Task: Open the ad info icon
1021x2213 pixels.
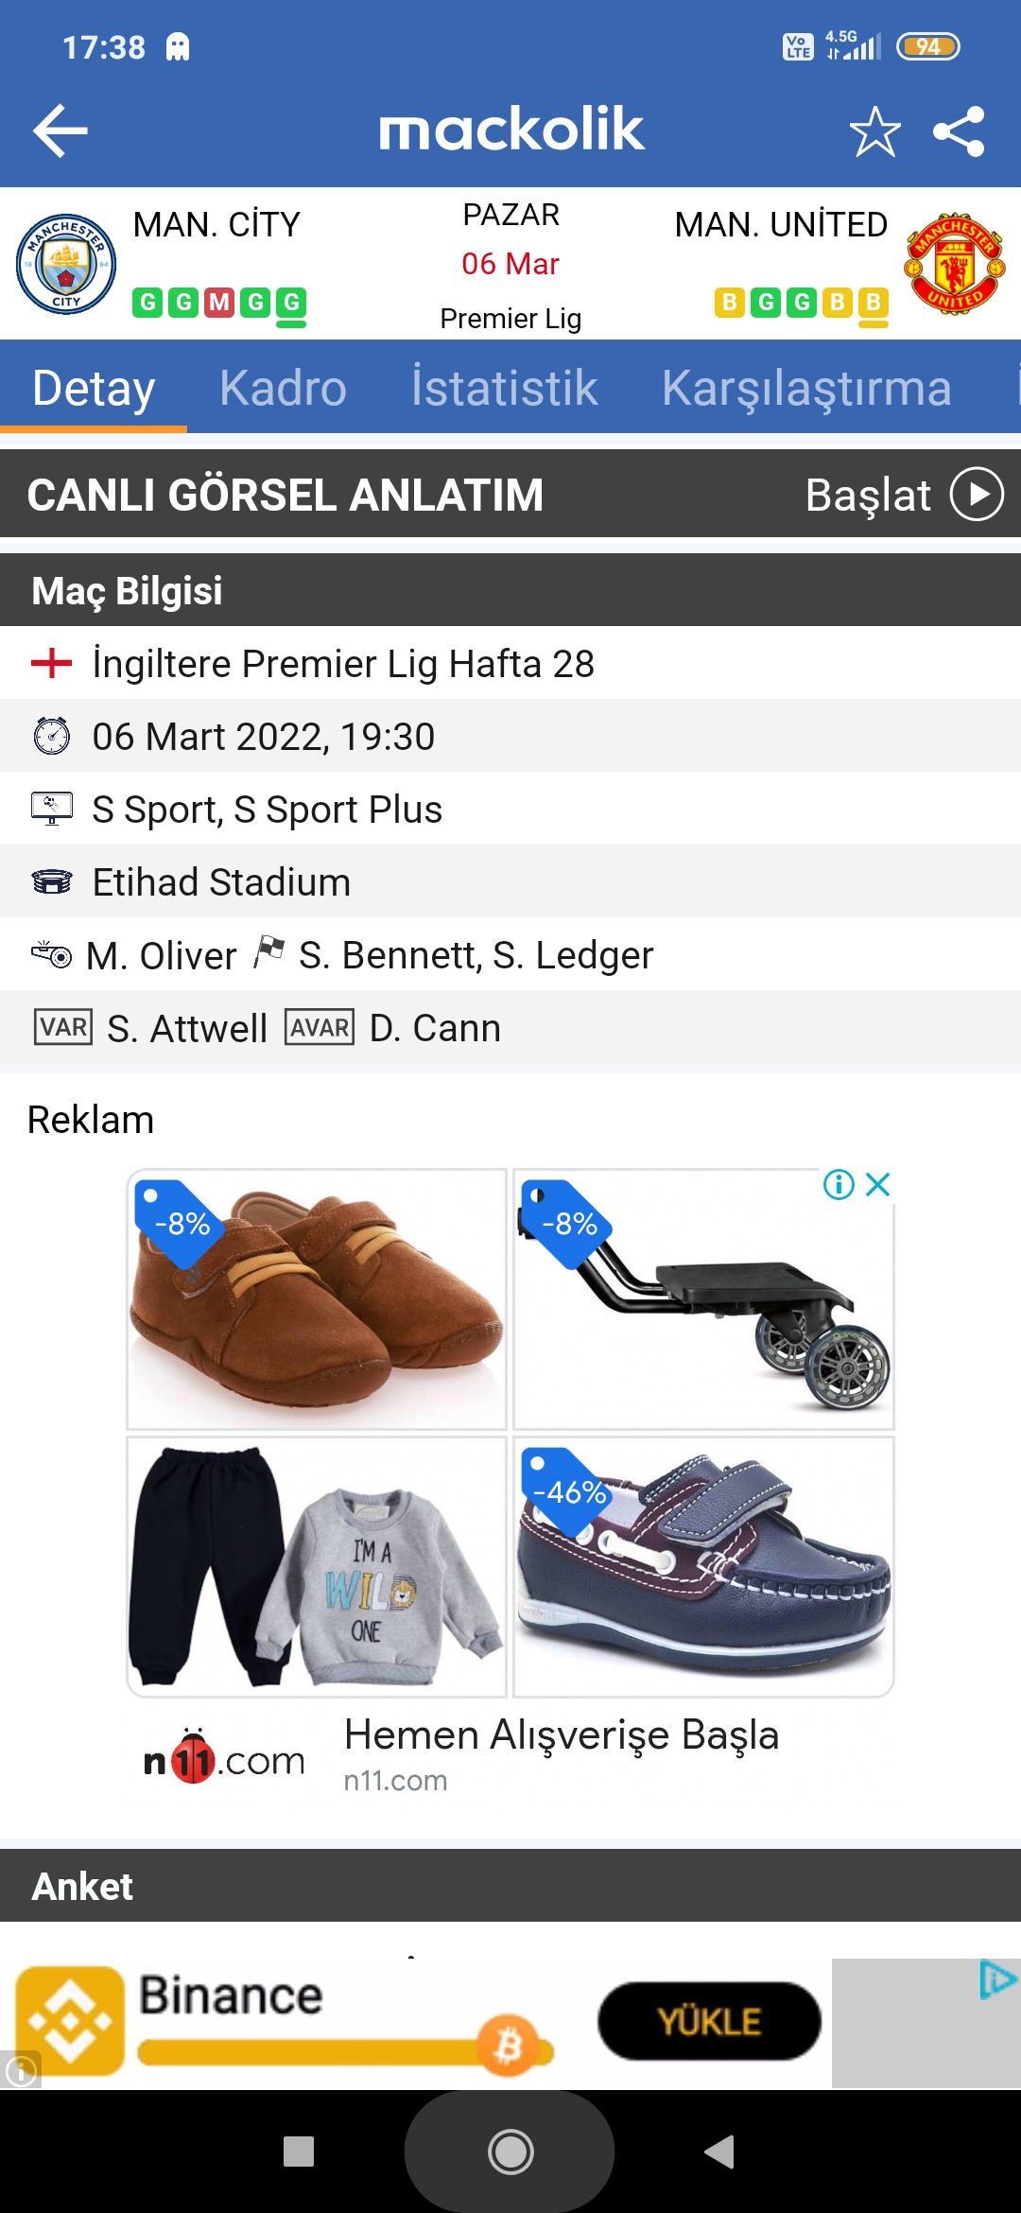Action: (x=839, y=1184)
